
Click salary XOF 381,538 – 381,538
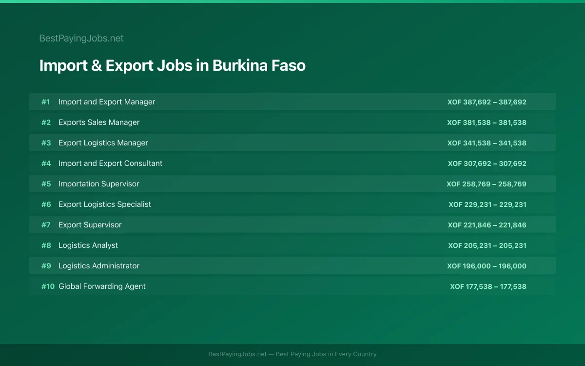tap(487, 122)
